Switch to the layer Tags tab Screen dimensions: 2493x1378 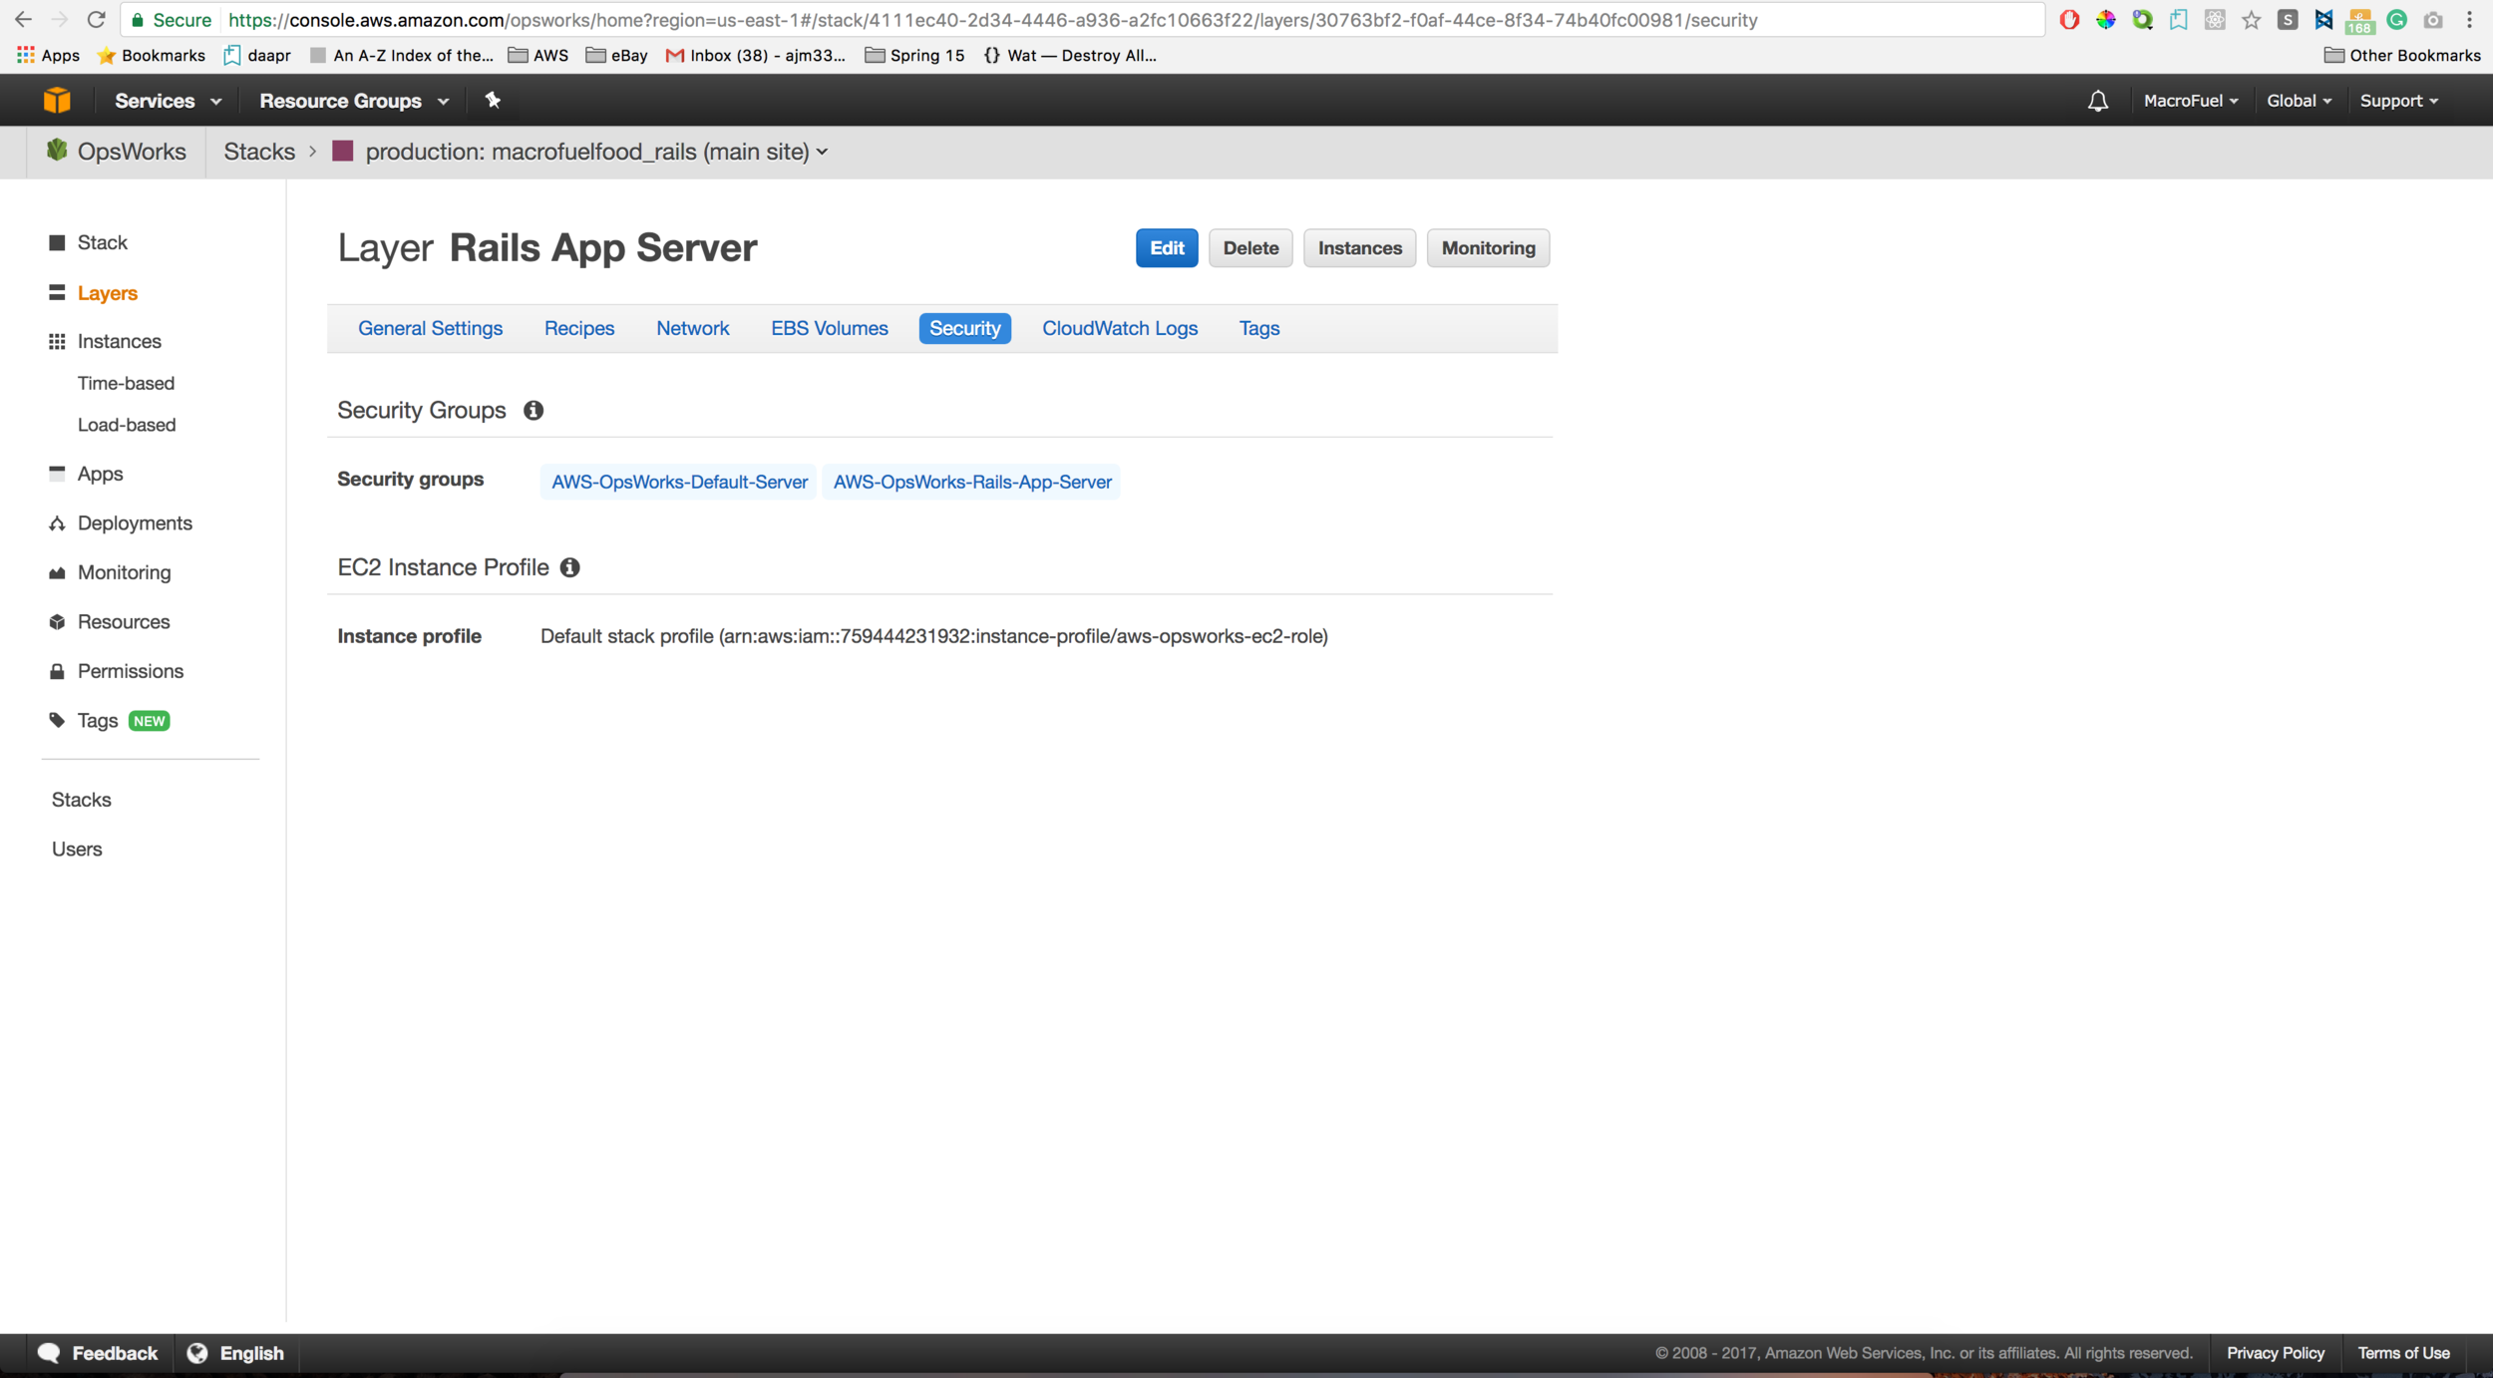pos(1258,328)
